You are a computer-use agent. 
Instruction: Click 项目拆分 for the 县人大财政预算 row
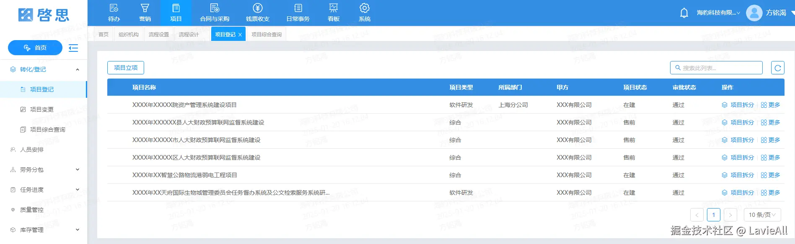738,122
